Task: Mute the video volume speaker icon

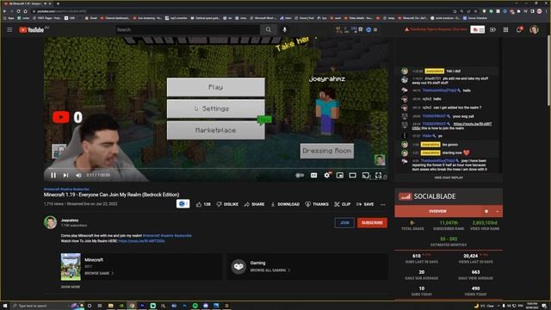Action: point(78,175)
